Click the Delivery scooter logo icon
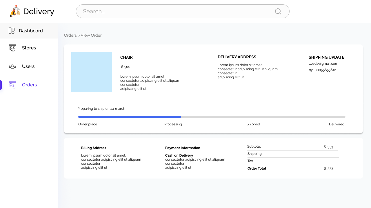This screenshot has width=371, height=208. (15, 11)
